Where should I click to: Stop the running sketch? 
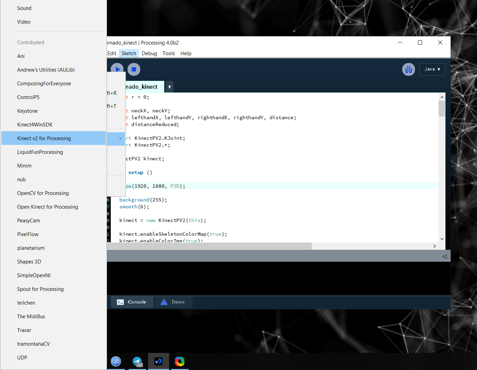click(134, 69)
